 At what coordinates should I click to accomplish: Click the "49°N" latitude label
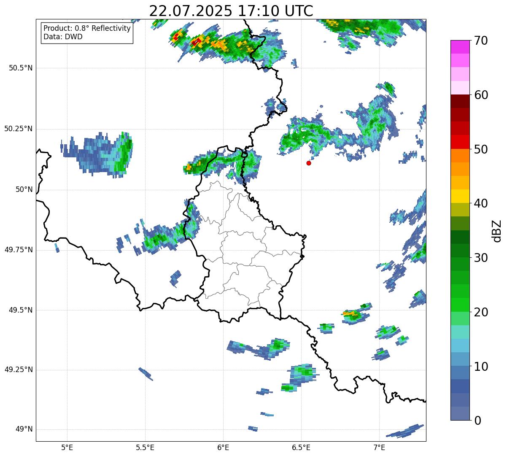(24, 429)
